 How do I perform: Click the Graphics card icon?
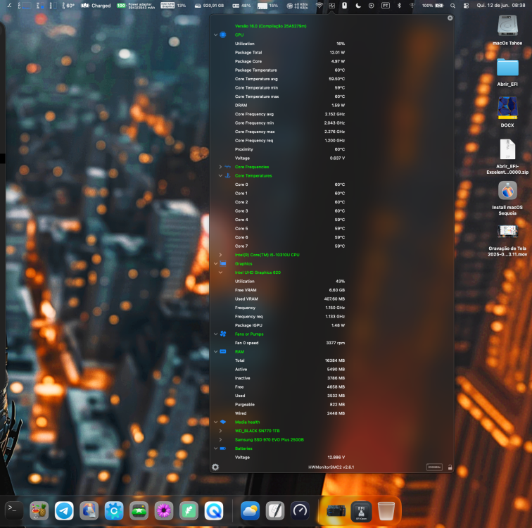[223, 264]
